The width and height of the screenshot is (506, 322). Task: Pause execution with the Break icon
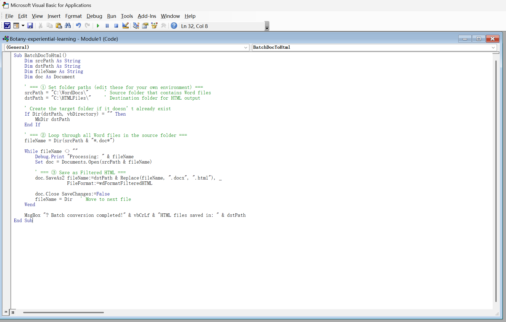[x=107, y=26]
